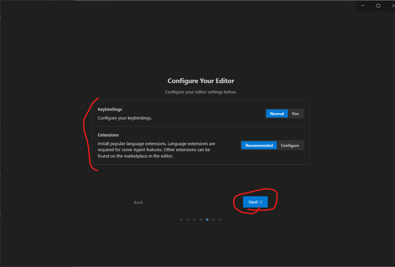395x267 pixels.
Task: Jump to second onboarding step dot
Action: pos(188,220)
